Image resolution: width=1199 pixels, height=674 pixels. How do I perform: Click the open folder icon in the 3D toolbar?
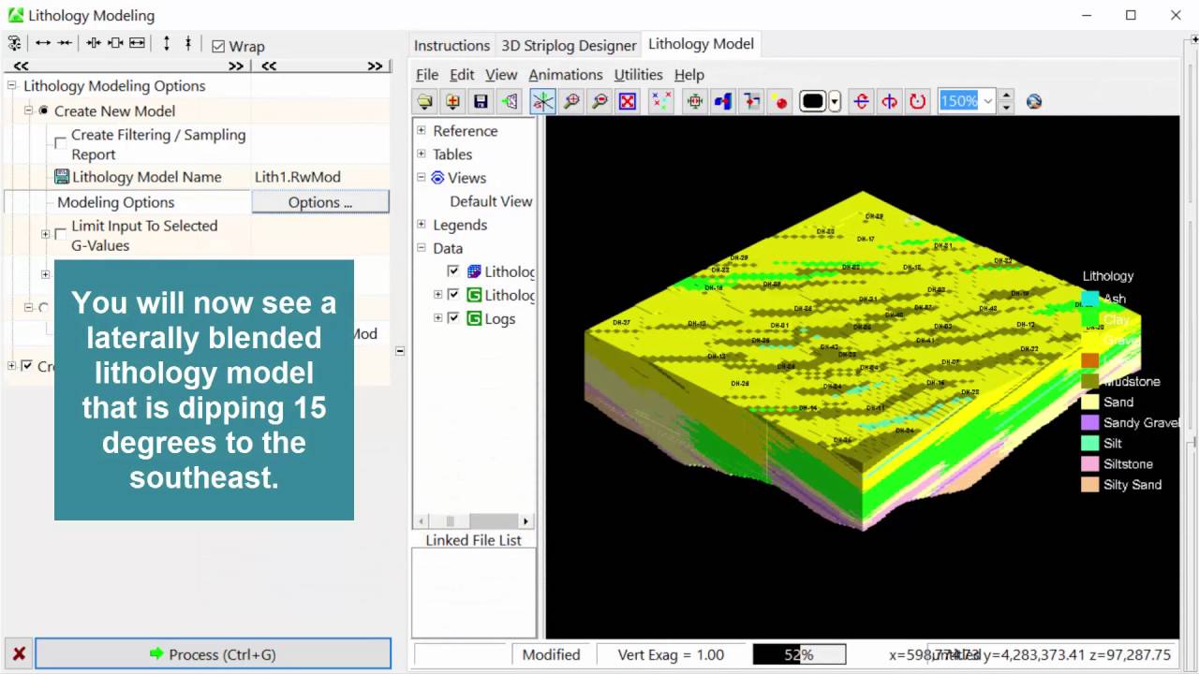[x=425, y=101]
